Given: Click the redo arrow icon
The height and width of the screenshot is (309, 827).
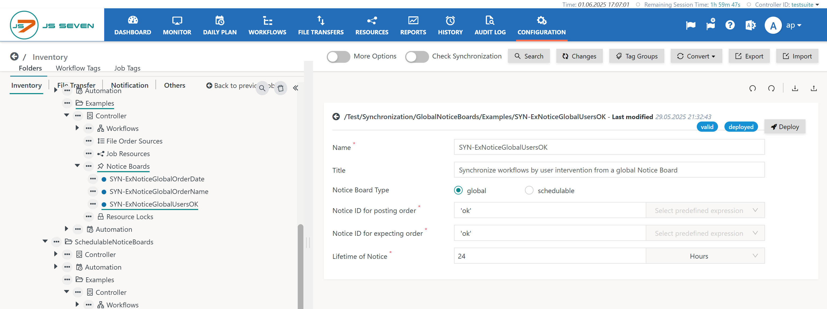Looking at the screenshot, I should point(771,88).
